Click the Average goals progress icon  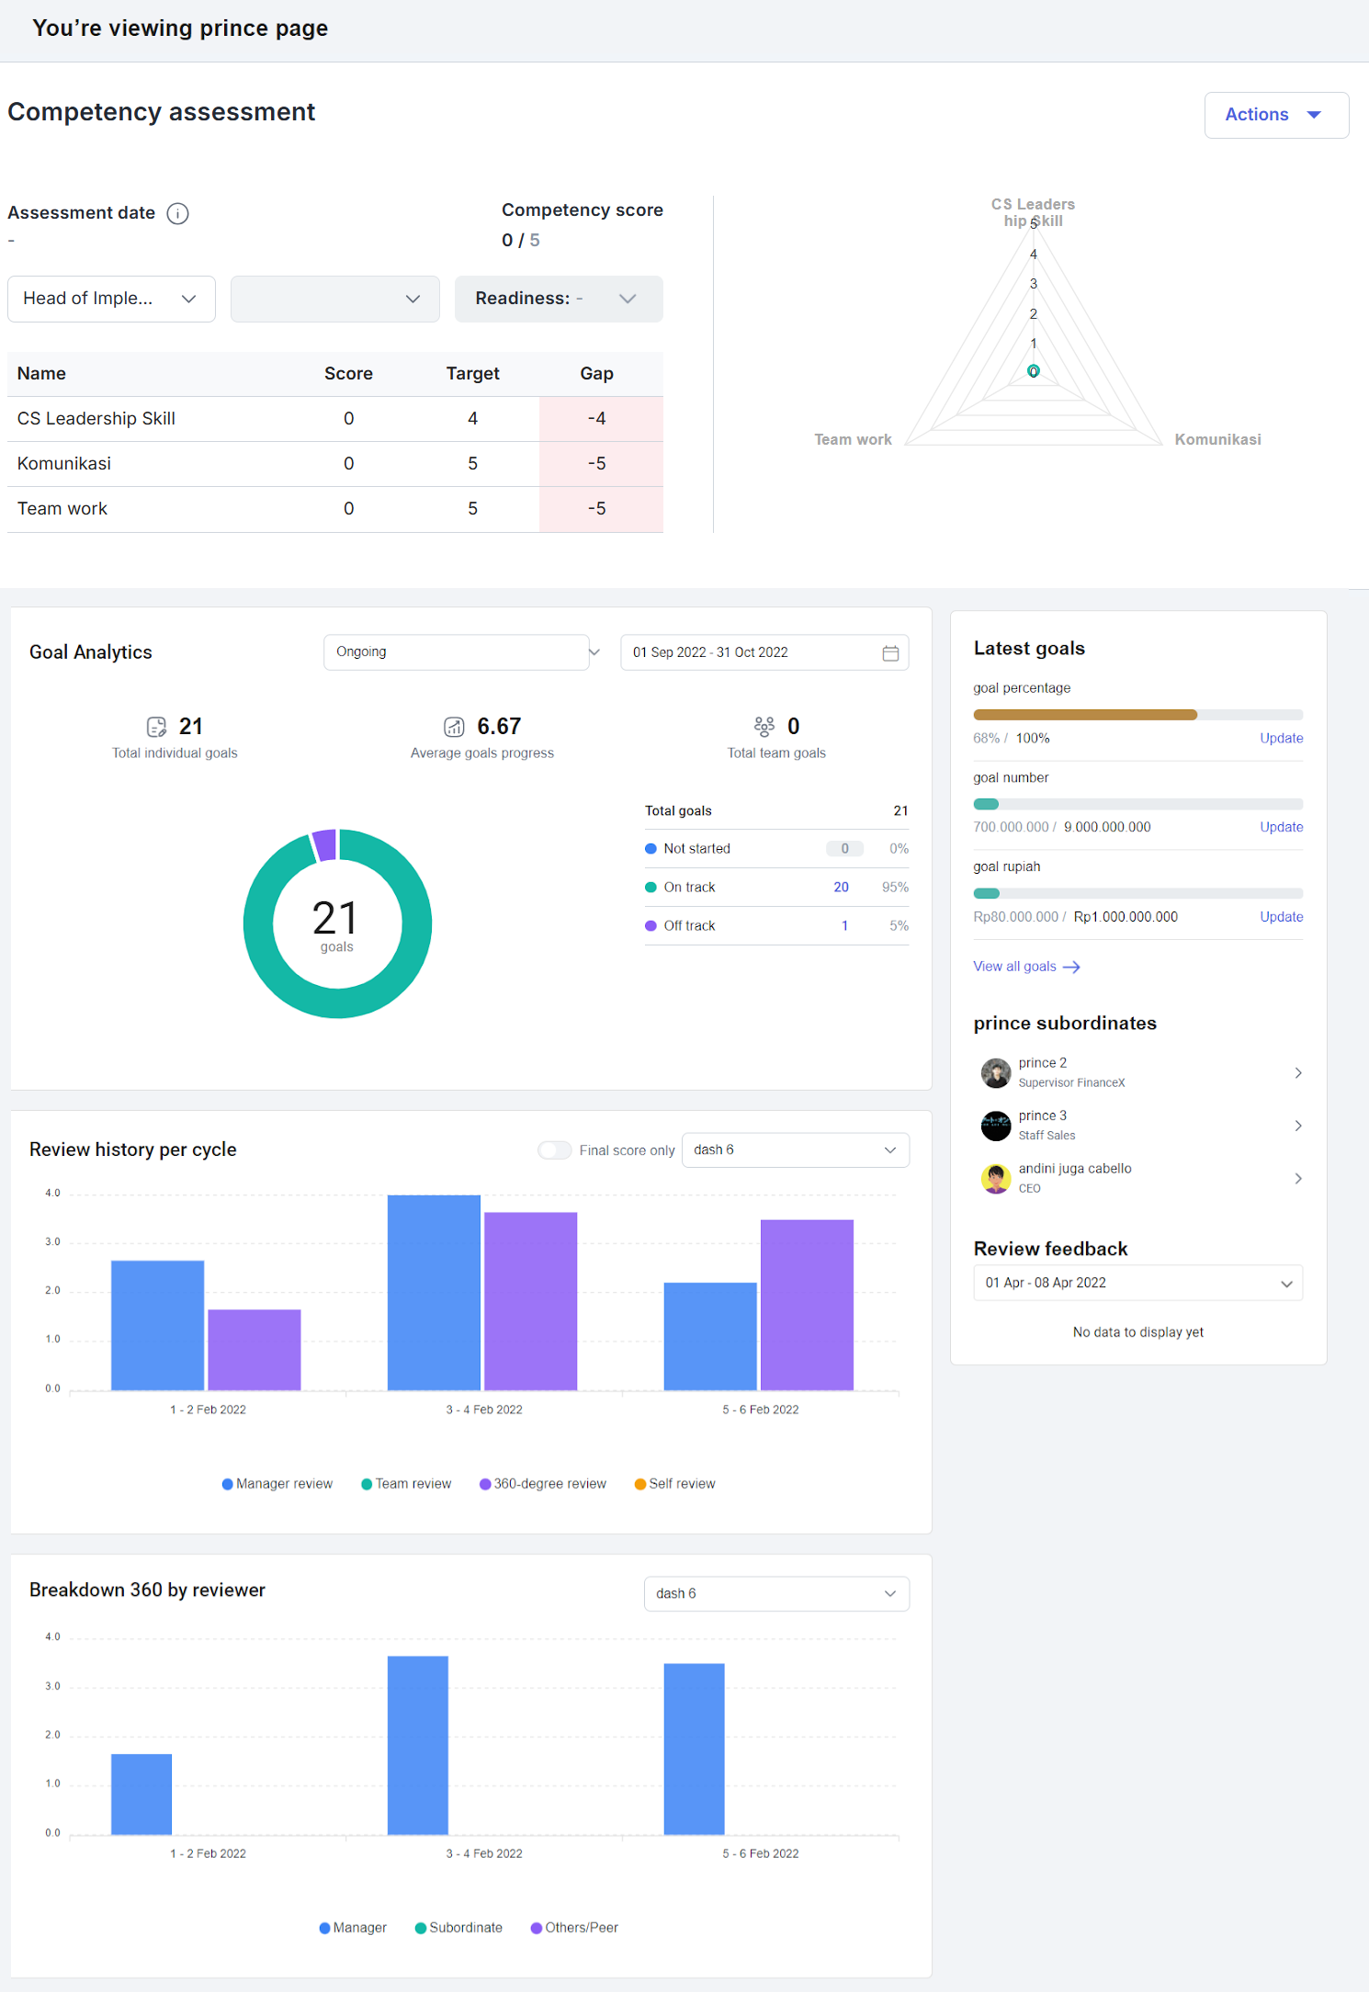[454, 727]
